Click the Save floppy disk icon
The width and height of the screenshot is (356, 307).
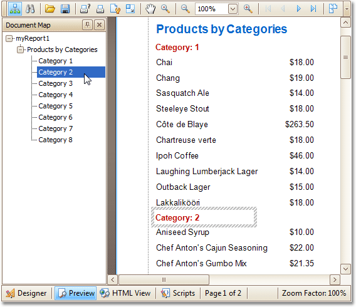click(x=65, y=9)
